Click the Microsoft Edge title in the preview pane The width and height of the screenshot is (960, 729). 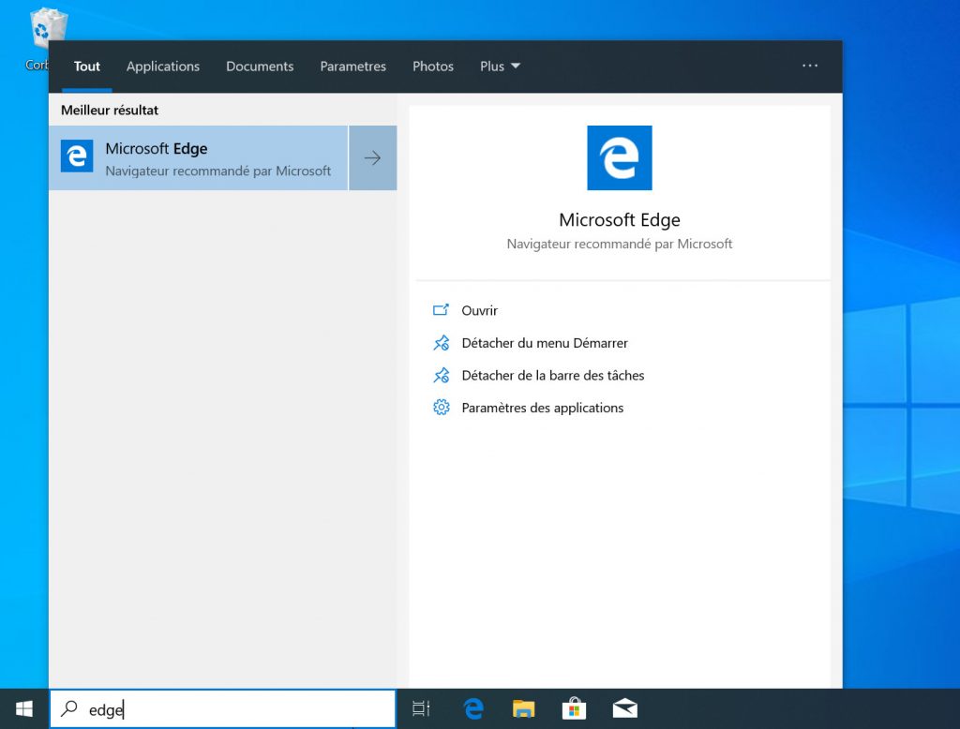(x=620, y=220)
